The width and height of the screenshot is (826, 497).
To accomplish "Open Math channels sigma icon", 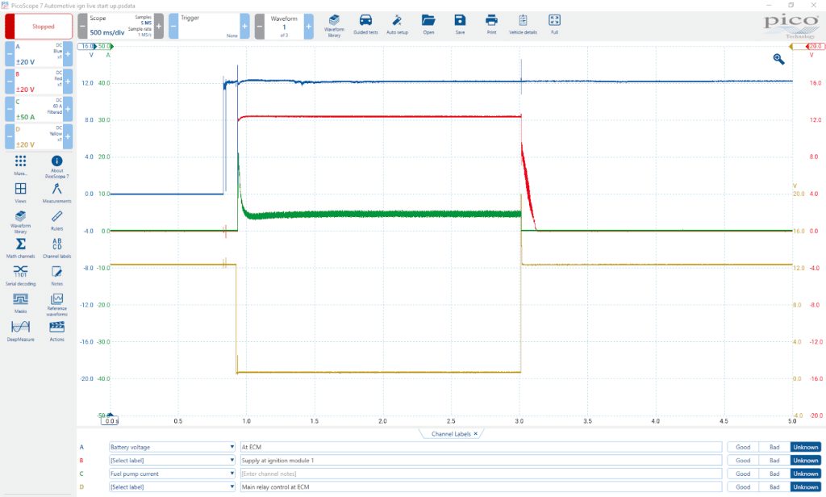I will 20,248.
